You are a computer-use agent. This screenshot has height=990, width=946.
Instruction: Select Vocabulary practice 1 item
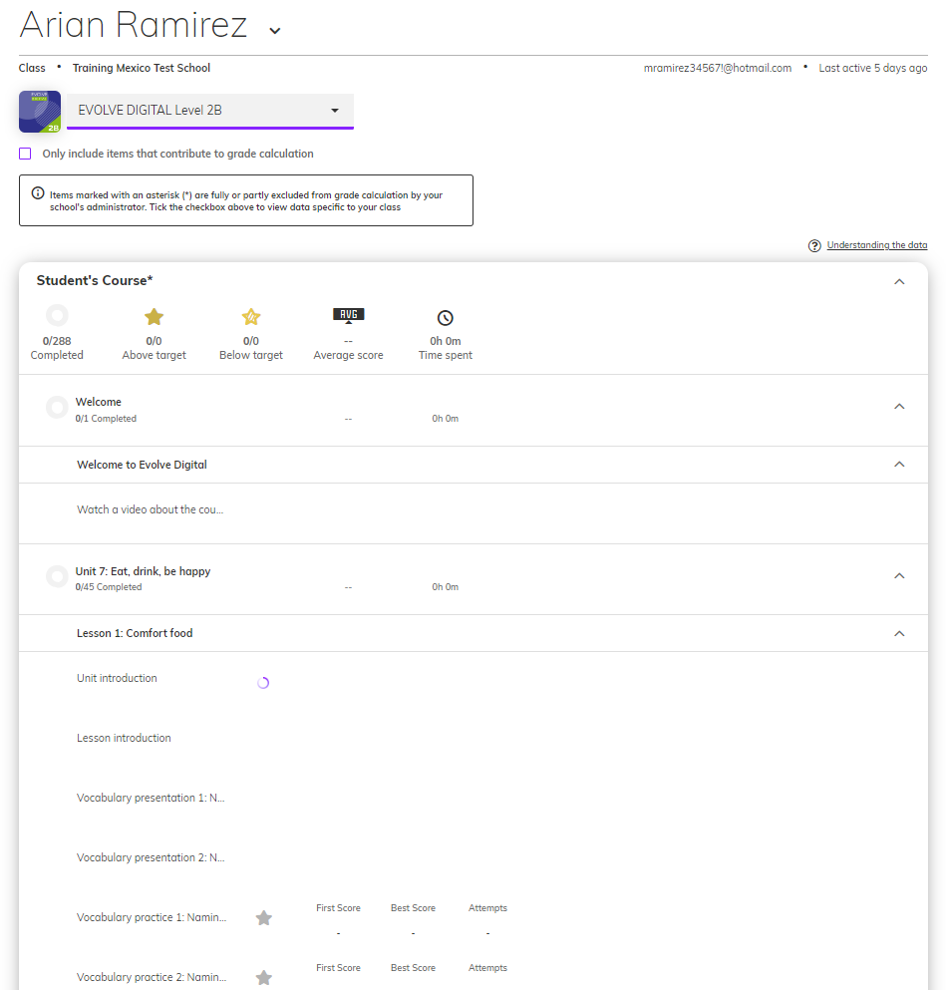coord(152,917)
